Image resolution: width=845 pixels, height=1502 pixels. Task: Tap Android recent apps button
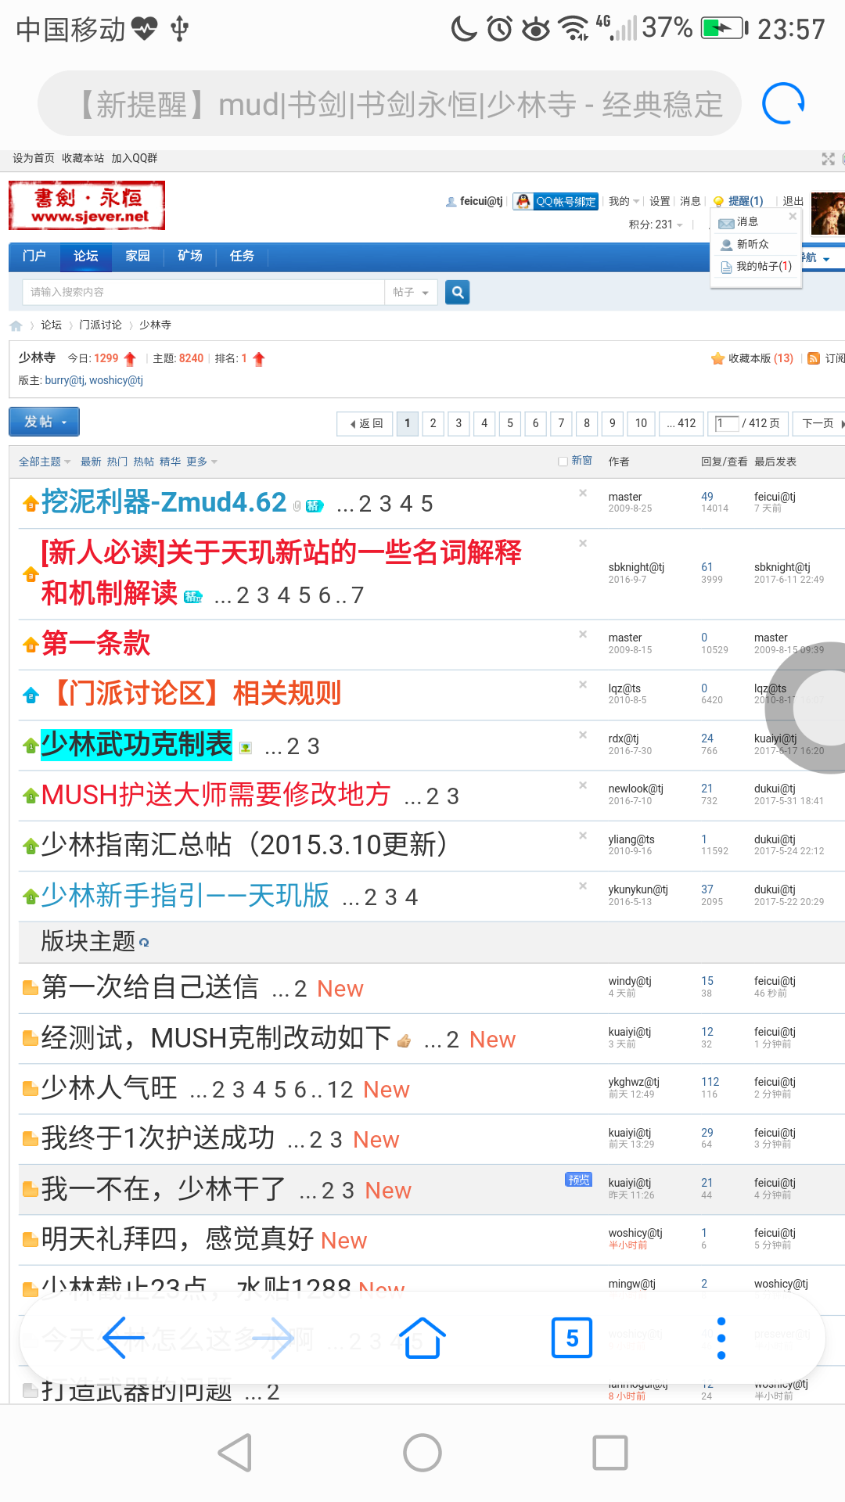tap(610, 1453)
